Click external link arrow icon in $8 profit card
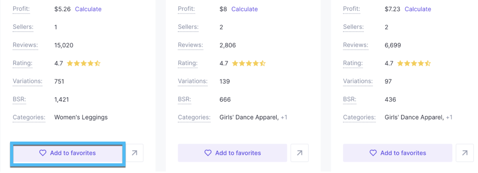Viewport: 478px width, 173px height. pos(300,153)
